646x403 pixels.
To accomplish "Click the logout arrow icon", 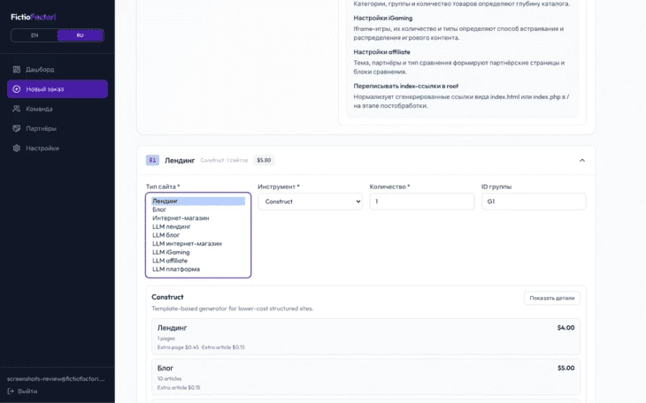I will [x=11, y=391].
